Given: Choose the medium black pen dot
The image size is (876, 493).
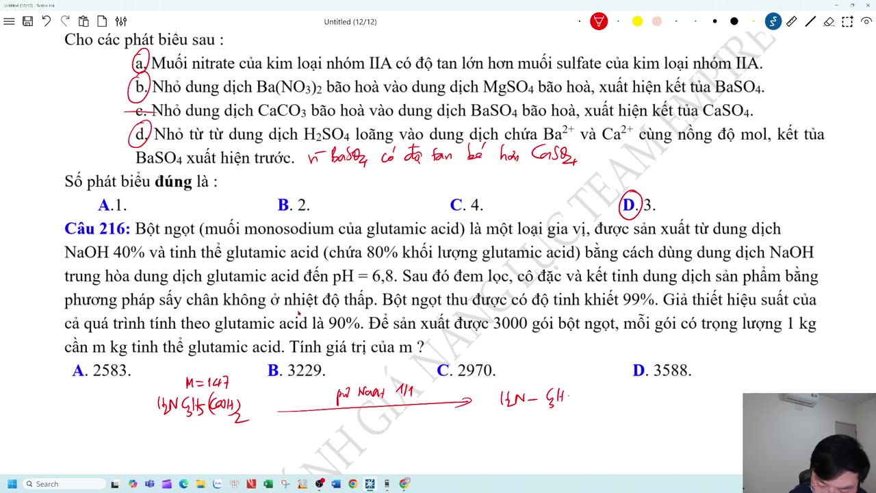Looking at the screenshot, I should click(715, 21).
